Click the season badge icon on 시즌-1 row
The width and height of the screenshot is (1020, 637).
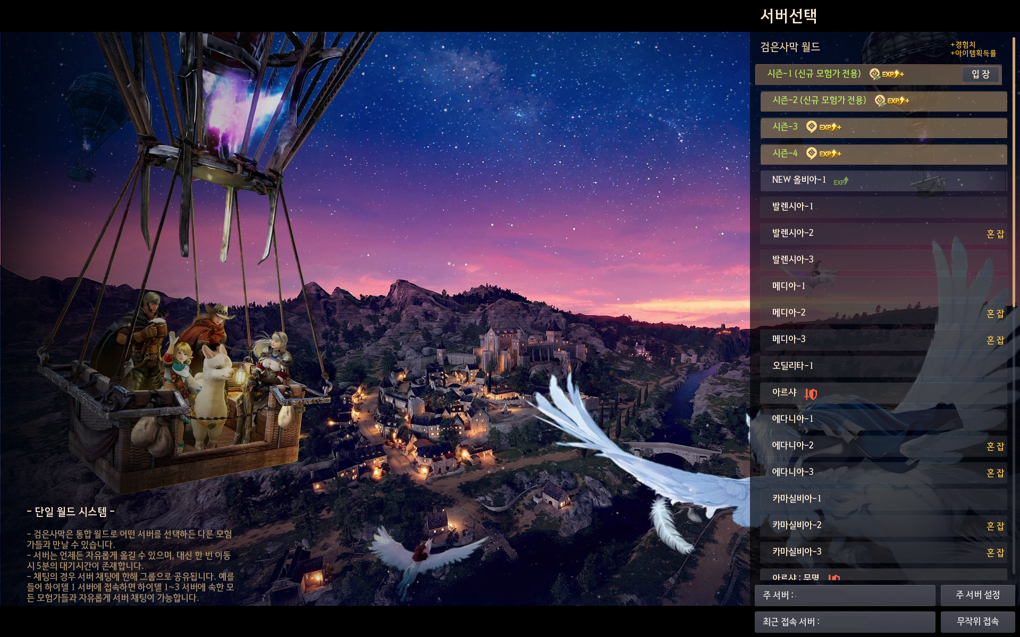[x=874, y=74]
